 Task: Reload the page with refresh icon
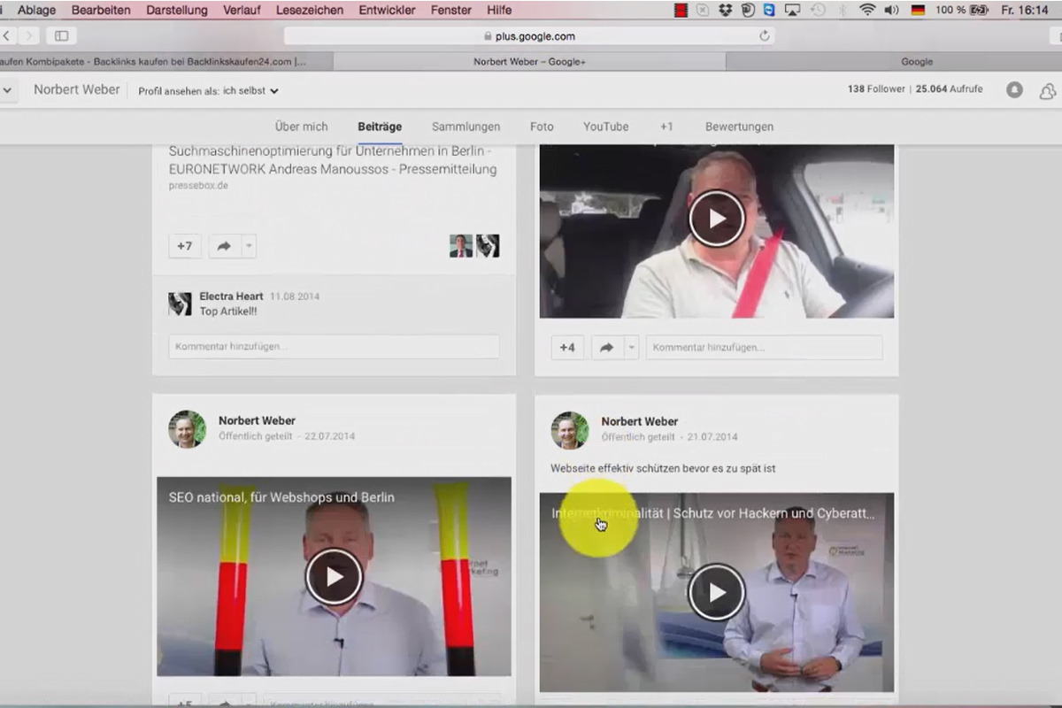click(765, 36)
